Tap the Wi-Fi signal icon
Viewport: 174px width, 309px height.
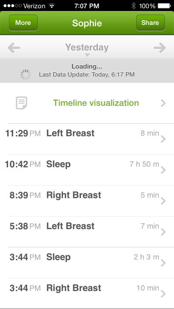click(x=52, y=5)
